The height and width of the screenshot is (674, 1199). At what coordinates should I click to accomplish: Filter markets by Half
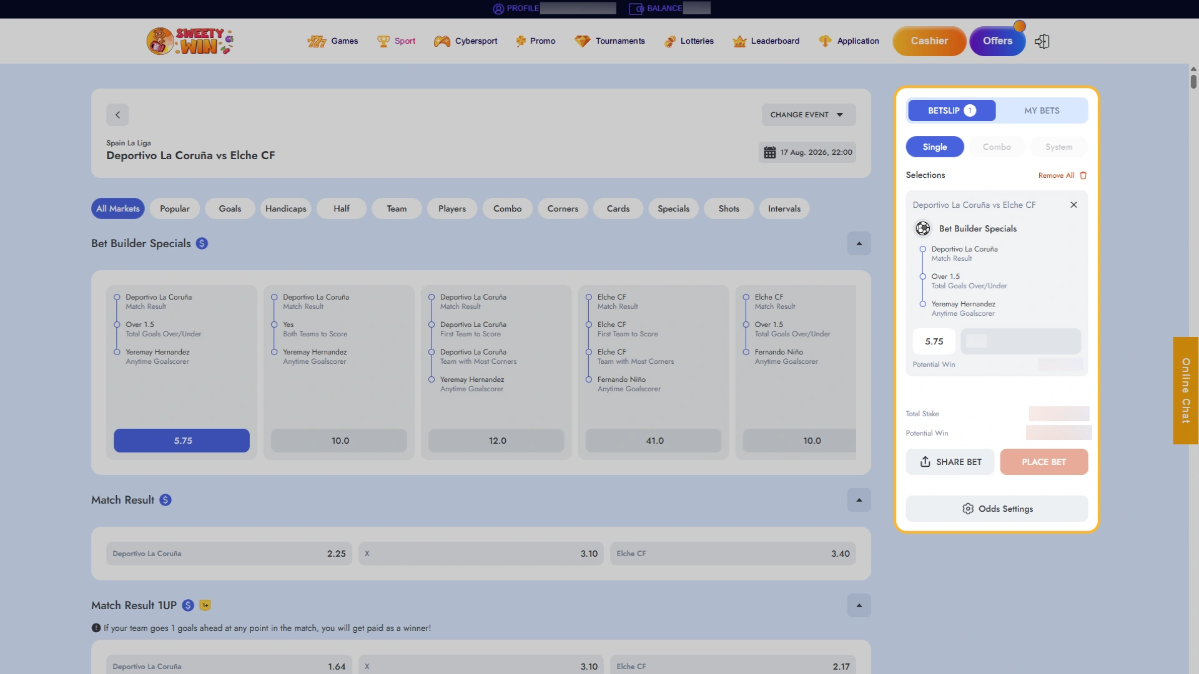coord(342,208)
